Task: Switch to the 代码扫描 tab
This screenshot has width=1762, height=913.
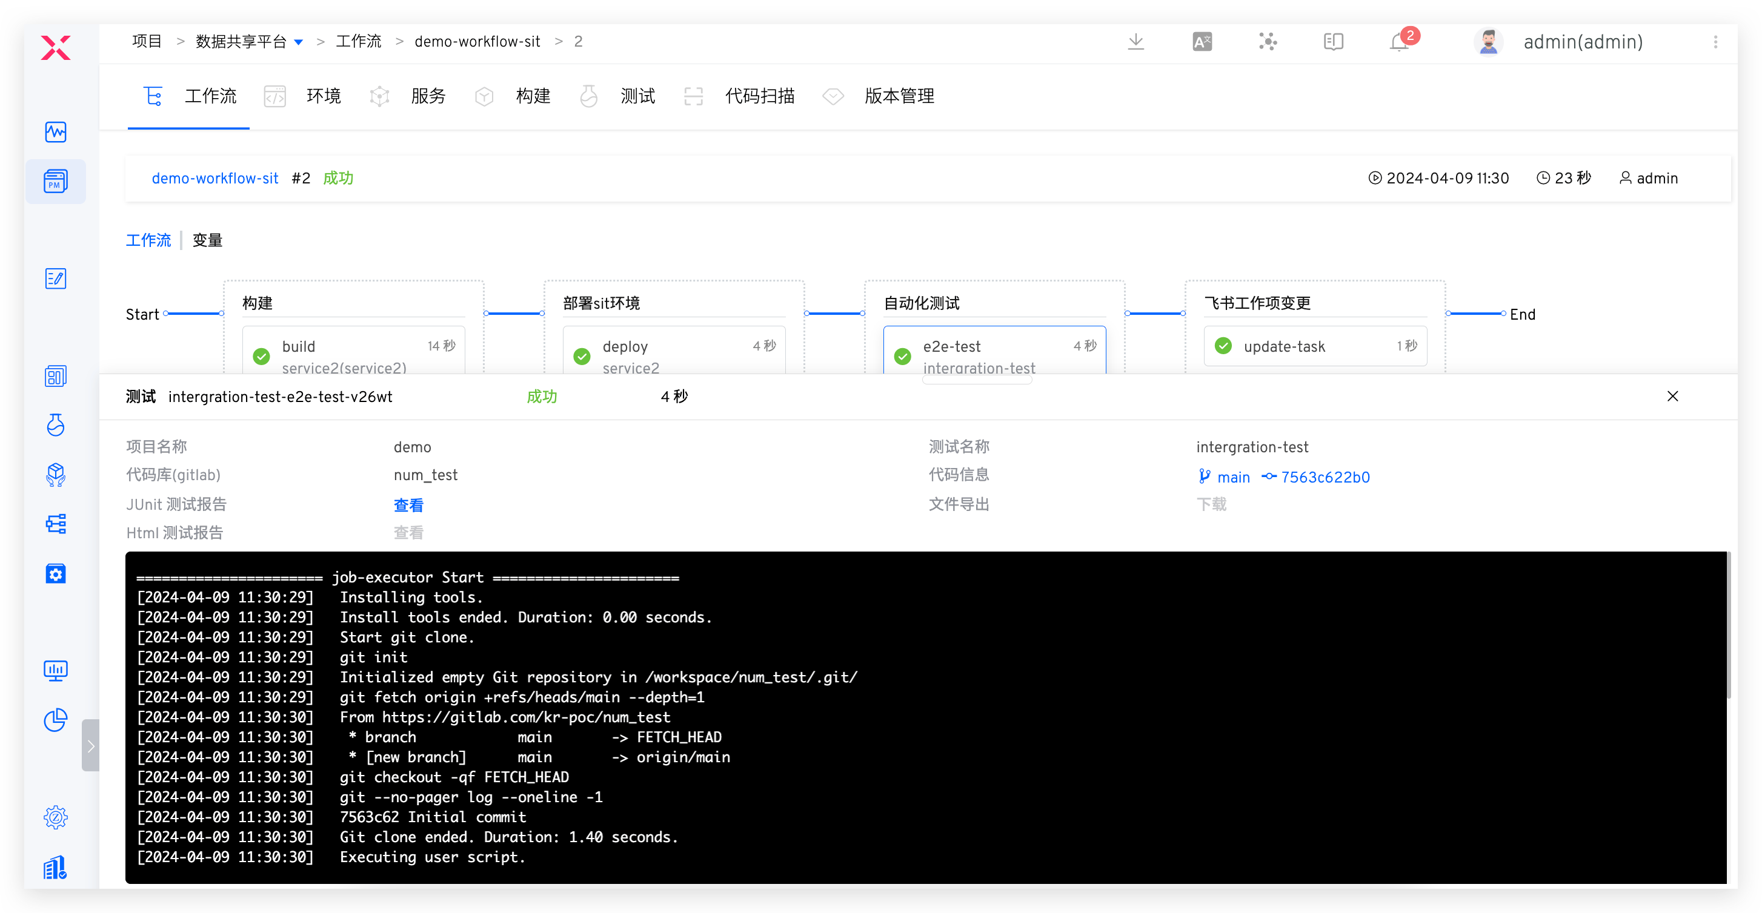Action: tap(759, 96)
